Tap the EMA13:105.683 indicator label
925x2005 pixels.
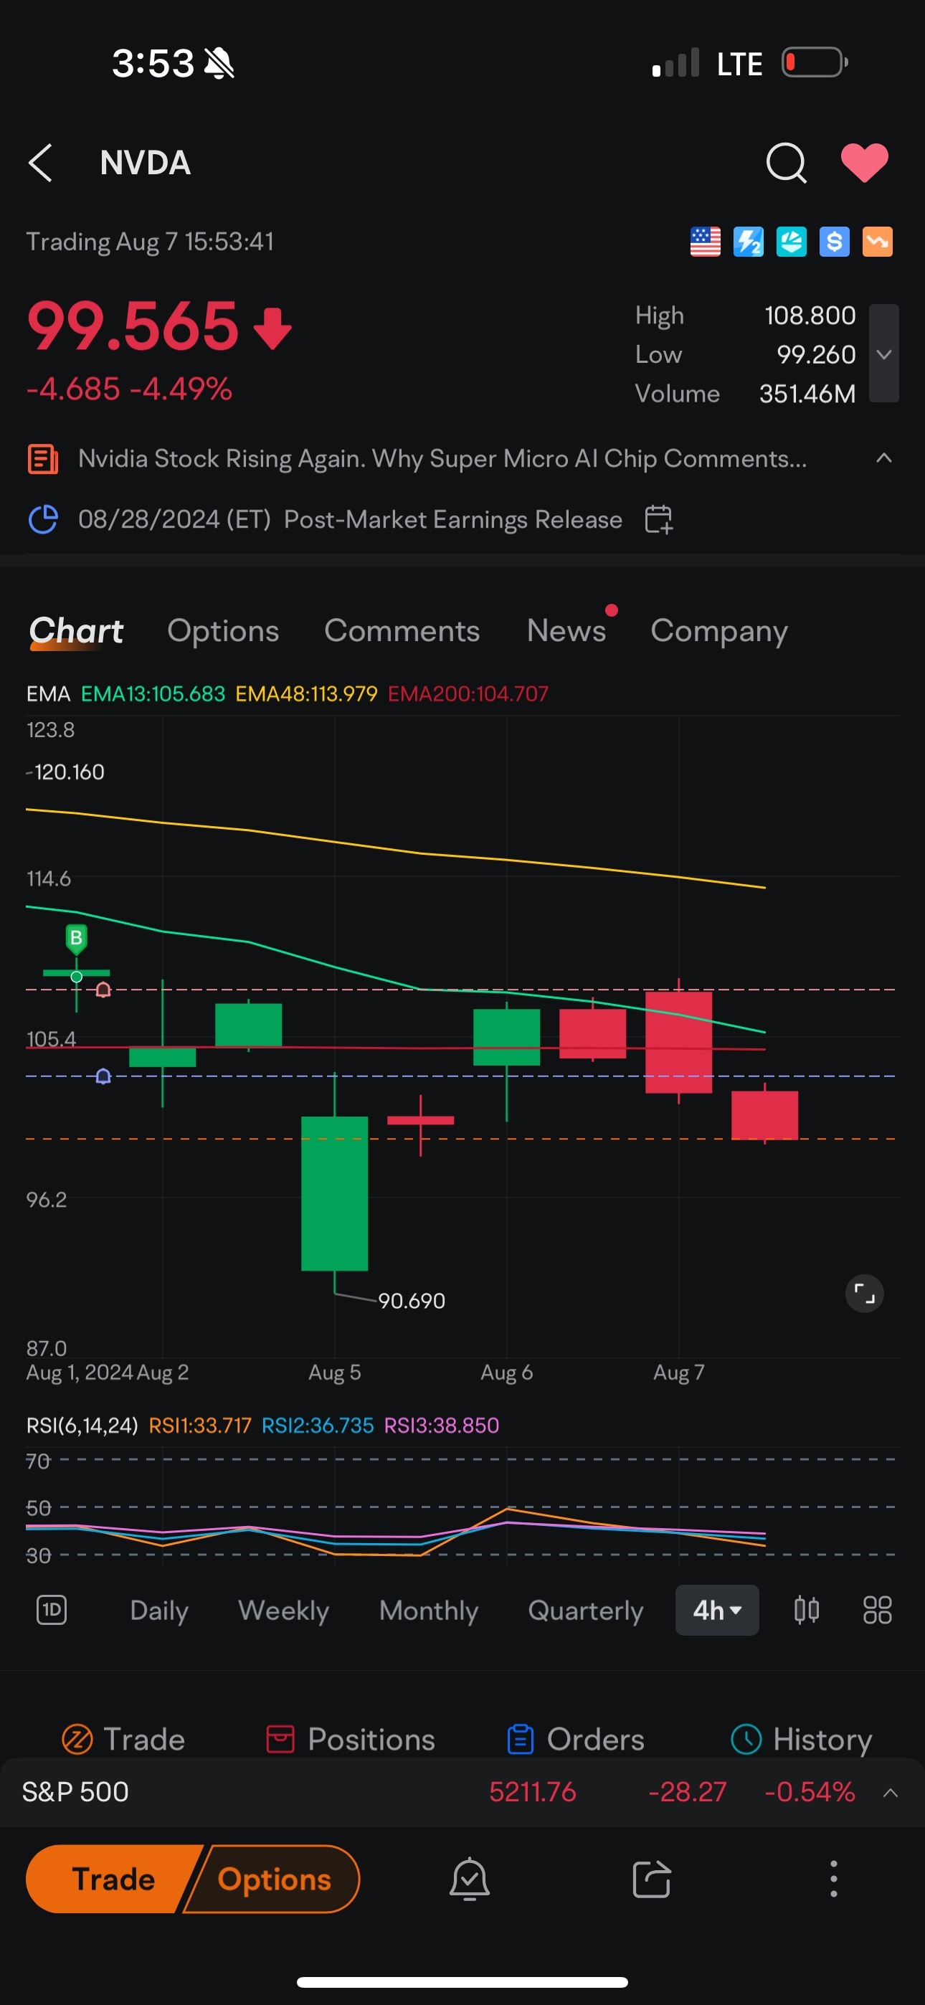click(x=153, y=693)
